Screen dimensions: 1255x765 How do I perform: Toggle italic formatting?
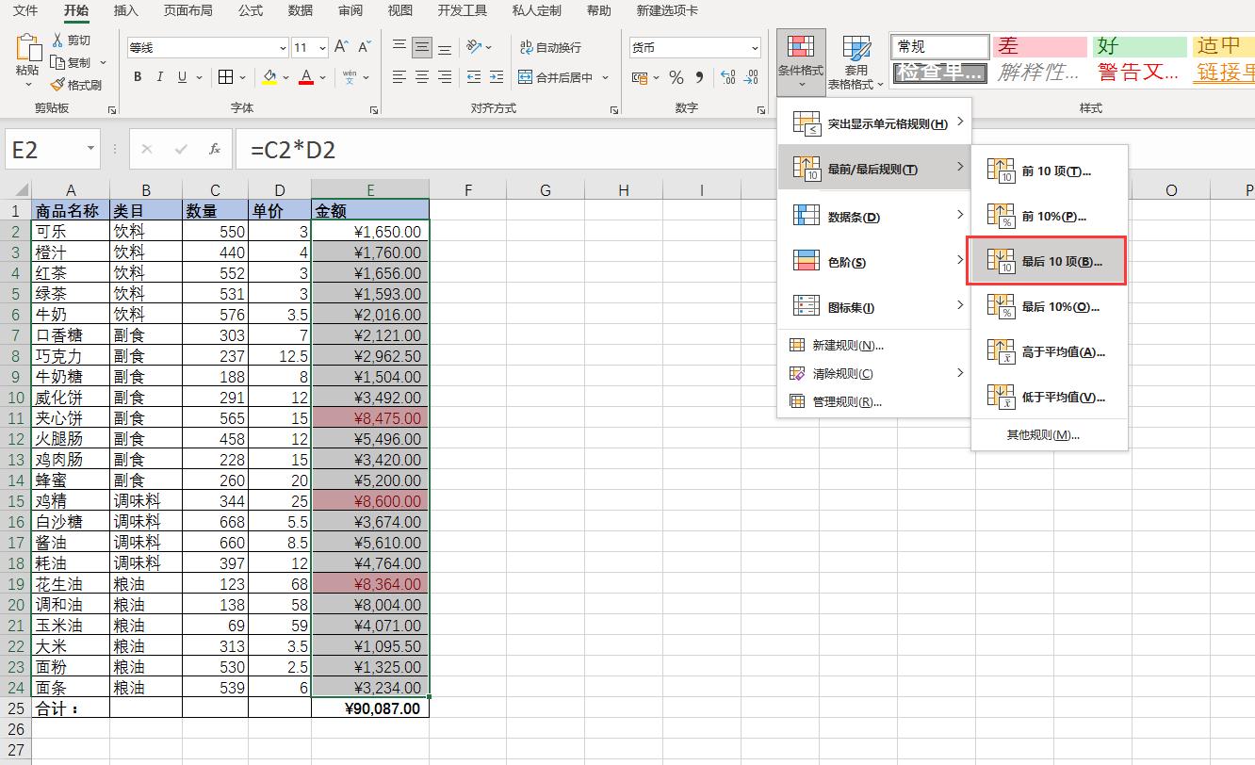point(160,77)
